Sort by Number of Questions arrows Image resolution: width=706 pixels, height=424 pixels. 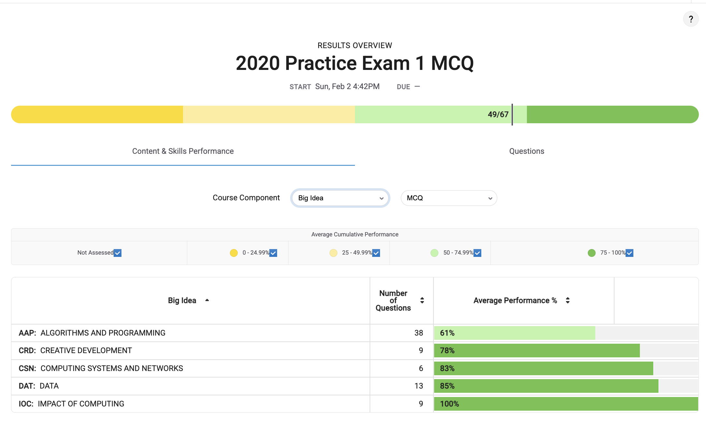(x=422, y=300)
